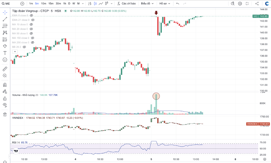The height and width of the screenshot is (163, 271).
Task: Switch to the weekly W timeframe
Action: [73, 4]
